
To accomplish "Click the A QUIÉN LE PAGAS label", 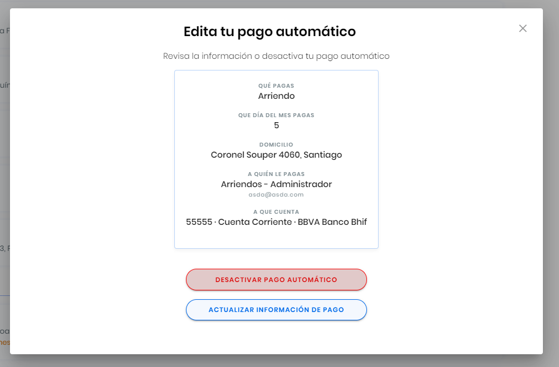I will (x=276, y=174).
